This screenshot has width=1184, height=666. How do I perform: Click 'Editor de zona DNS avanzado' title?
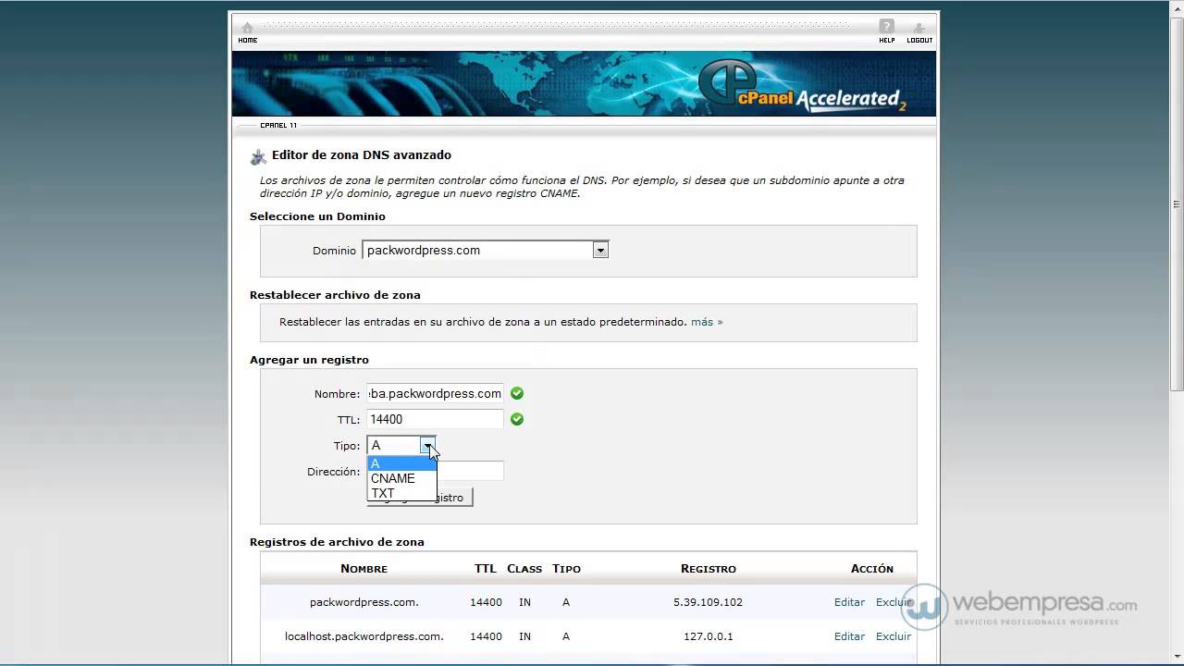click(x=362, y=155)
